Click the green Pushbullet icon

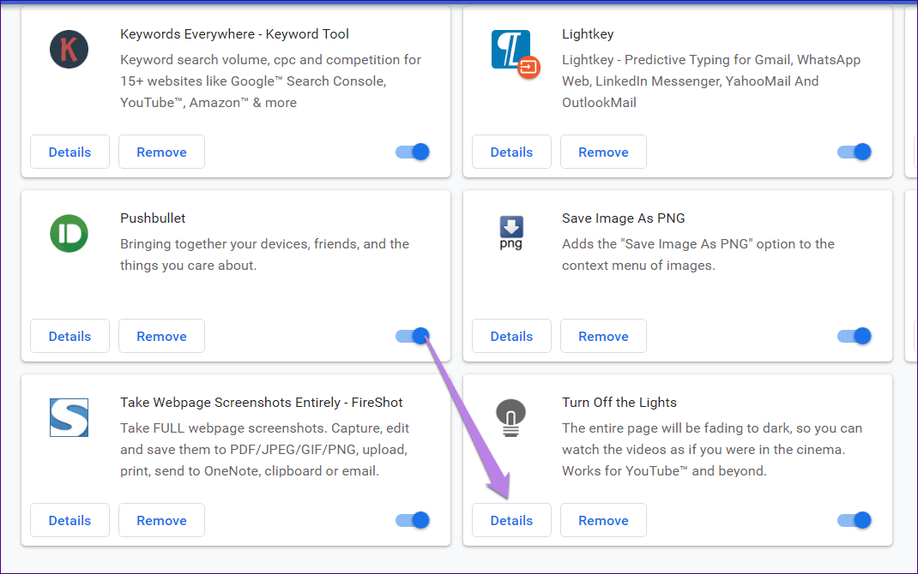pos(69,234)
